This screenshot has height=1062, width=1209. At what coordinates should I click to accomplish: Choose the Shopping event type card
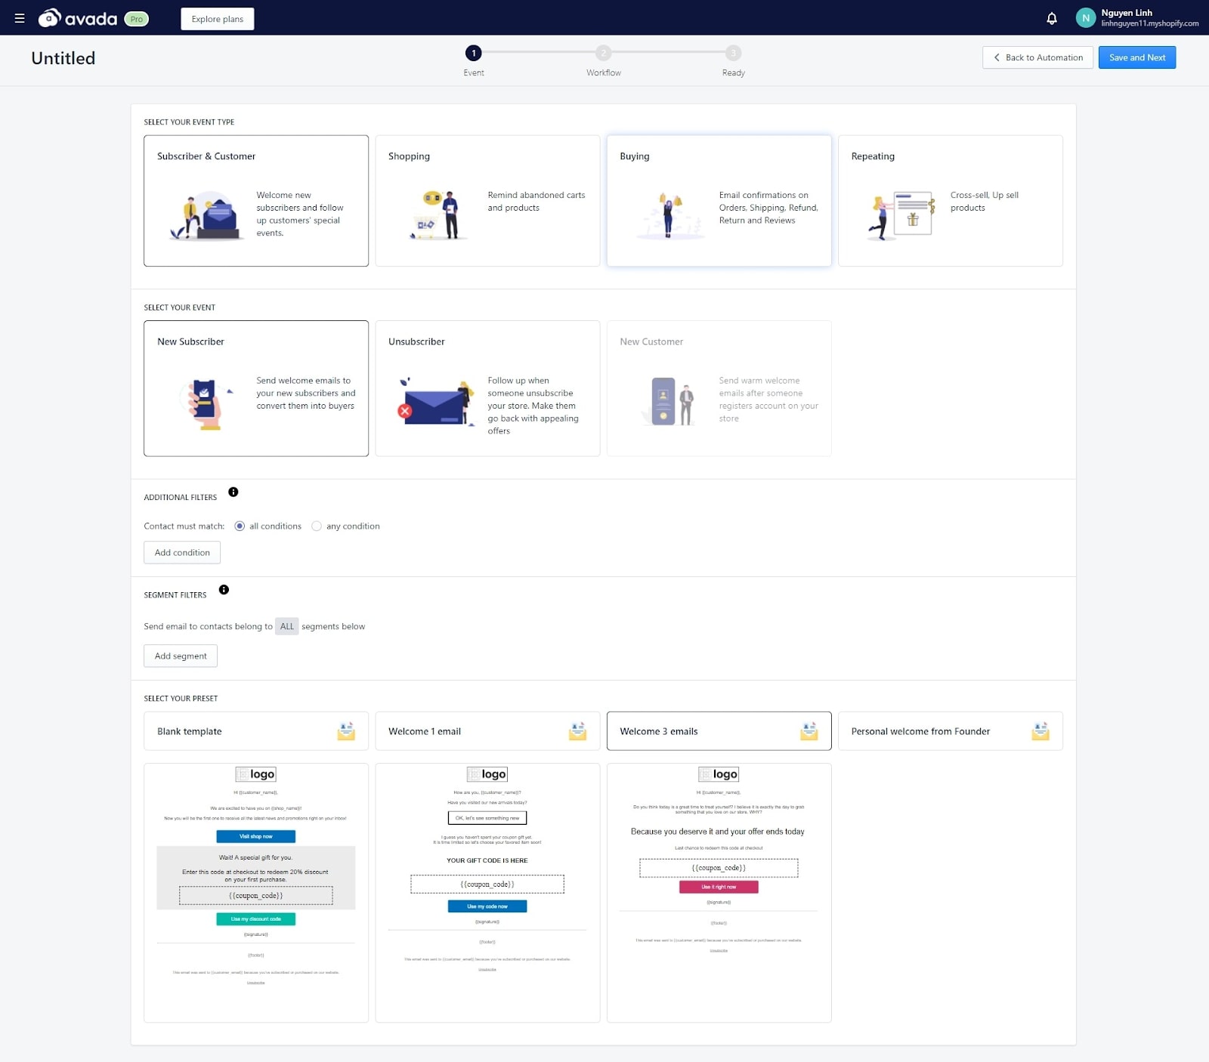tap(487, 201)
